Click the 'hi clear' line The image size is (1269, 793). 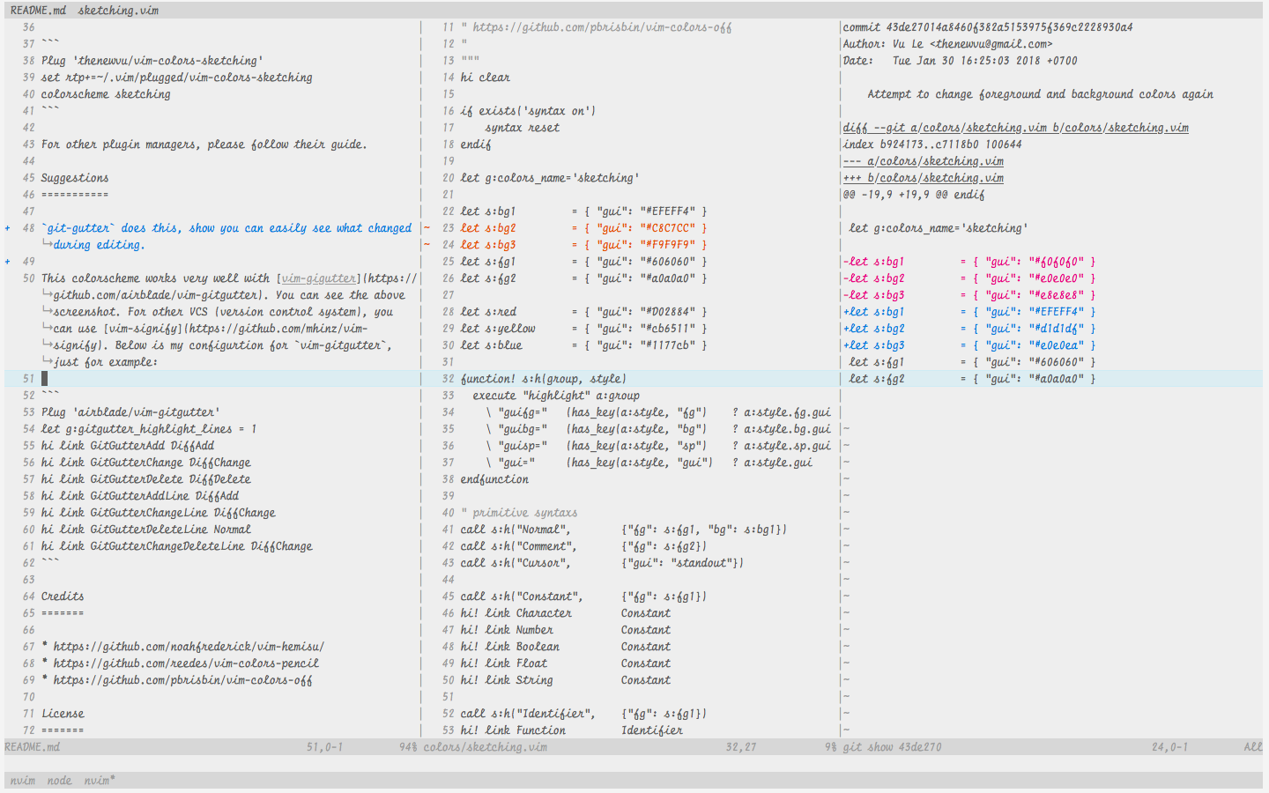[486, 78]
